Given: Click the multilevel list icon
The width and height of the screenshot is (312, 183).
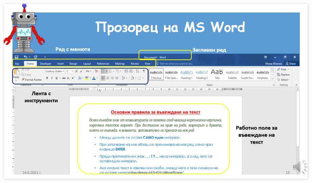Looking at the screenshot, I should pos(117,71).
